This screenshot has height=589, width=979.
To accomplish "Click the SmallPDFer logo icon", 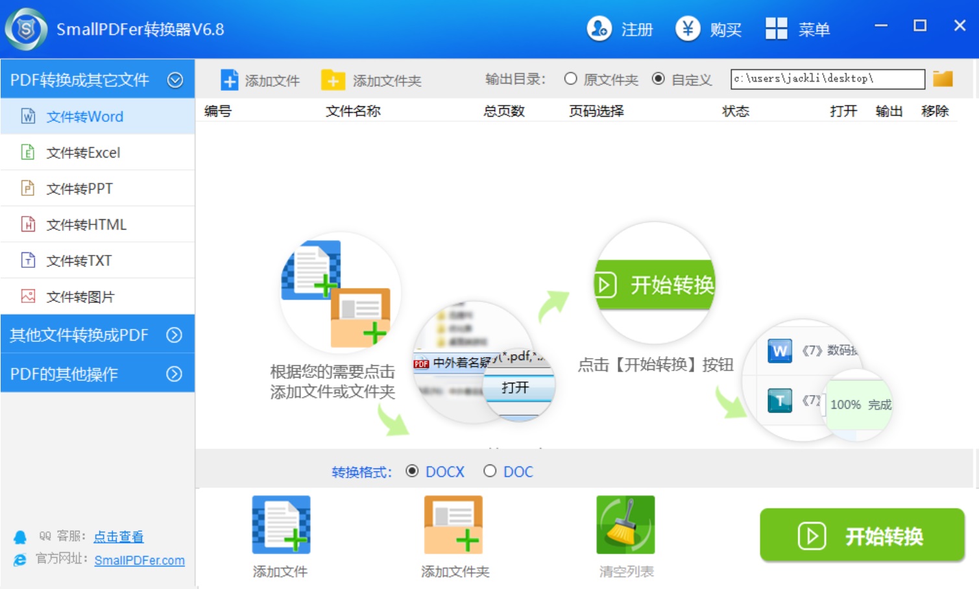I will click(26, 29).
